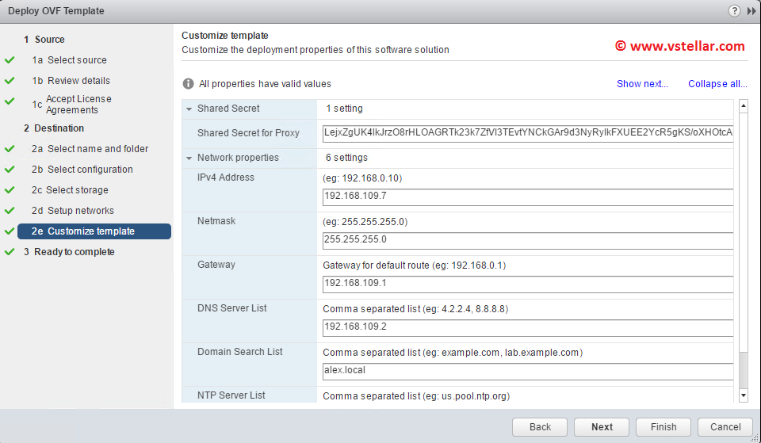Click the help question mark icon
The width and height of the screenshot is (761, 443).
click(x=733, y=11)
